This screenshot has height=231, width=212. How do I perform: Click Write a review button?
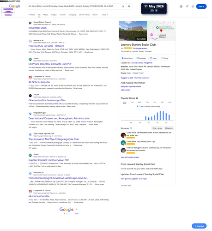(x=157, y=128)
